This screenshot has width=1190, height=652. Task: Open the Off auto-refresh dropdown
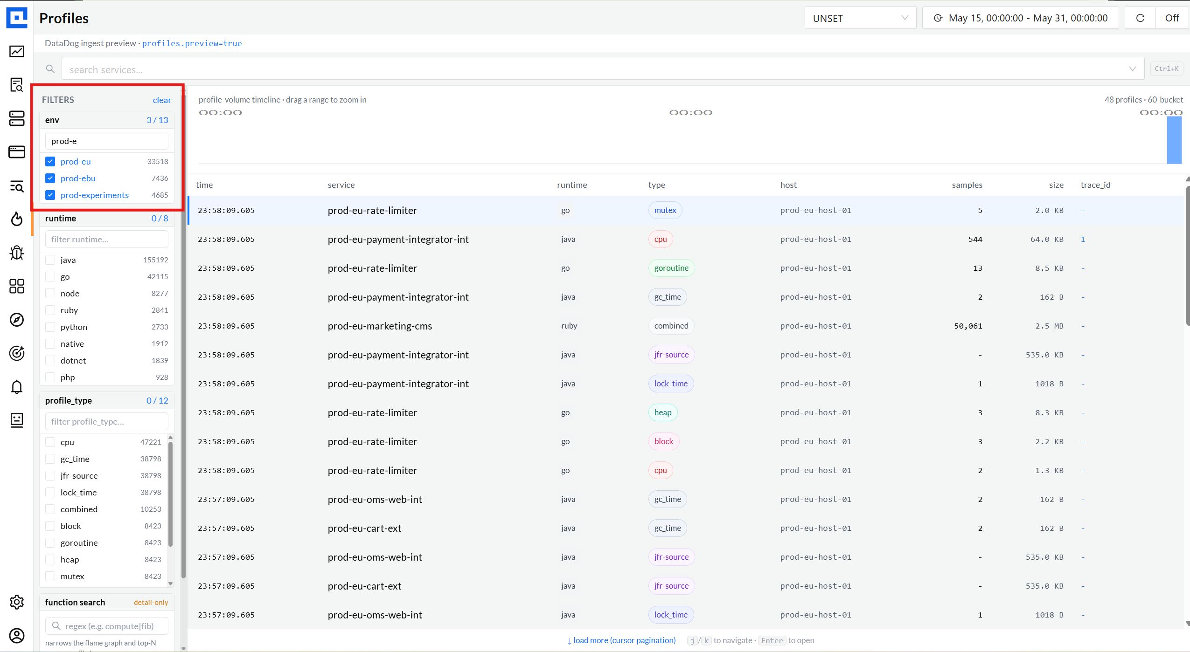[x=1172, y=18]
